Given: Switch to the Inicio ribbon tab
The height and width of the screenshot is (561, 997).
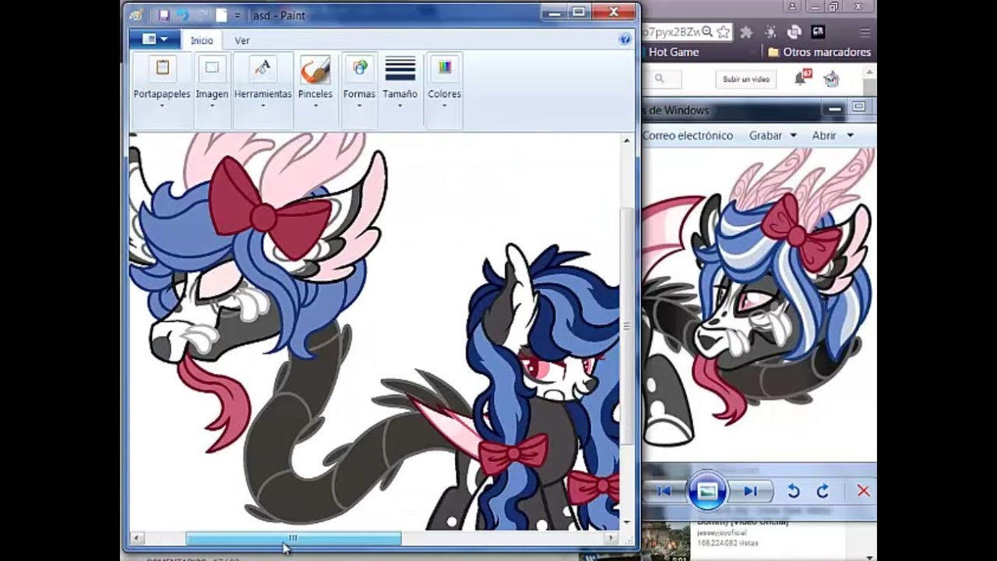Looking at the screenshot, I should coord(202,41).
